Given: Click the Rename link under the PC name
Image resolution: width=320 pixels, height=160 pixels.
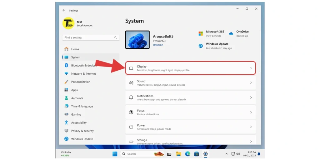Looking at the screenshot, I should 158,45.
